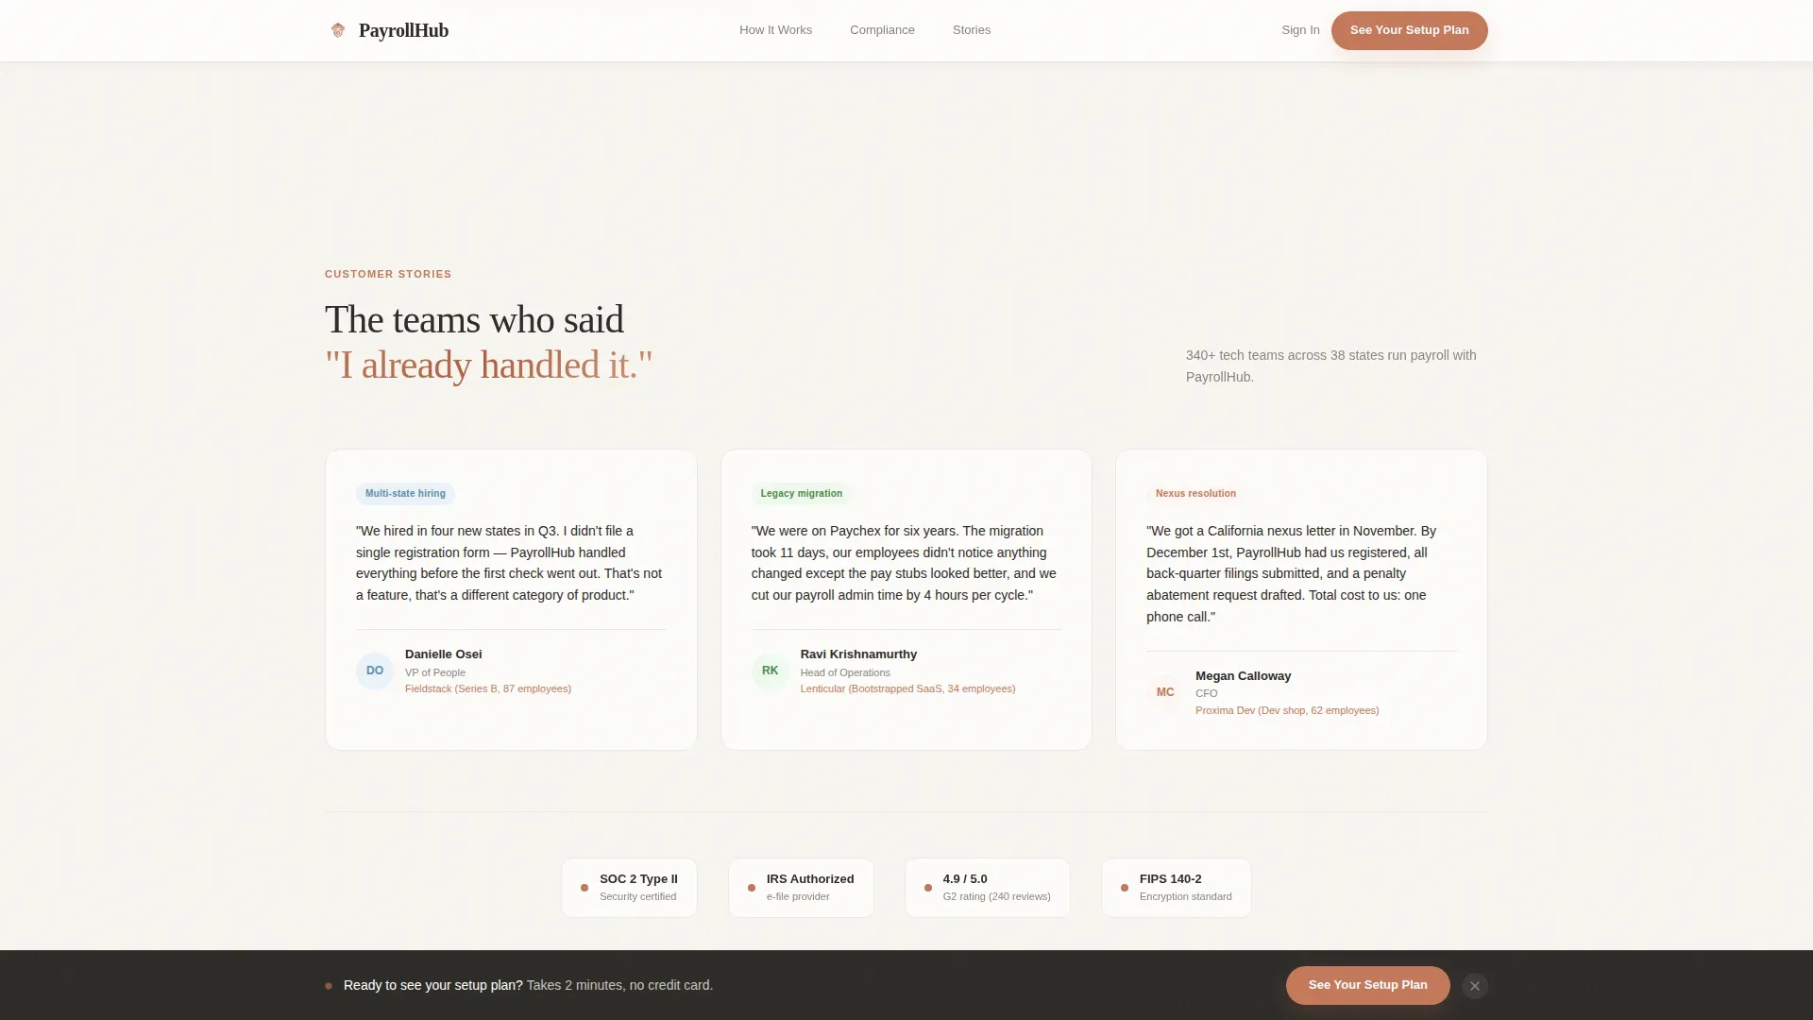This screenshot has width=1813, height=1020.
Task: Click the Head of Operations title text
Action: (845, 672)
